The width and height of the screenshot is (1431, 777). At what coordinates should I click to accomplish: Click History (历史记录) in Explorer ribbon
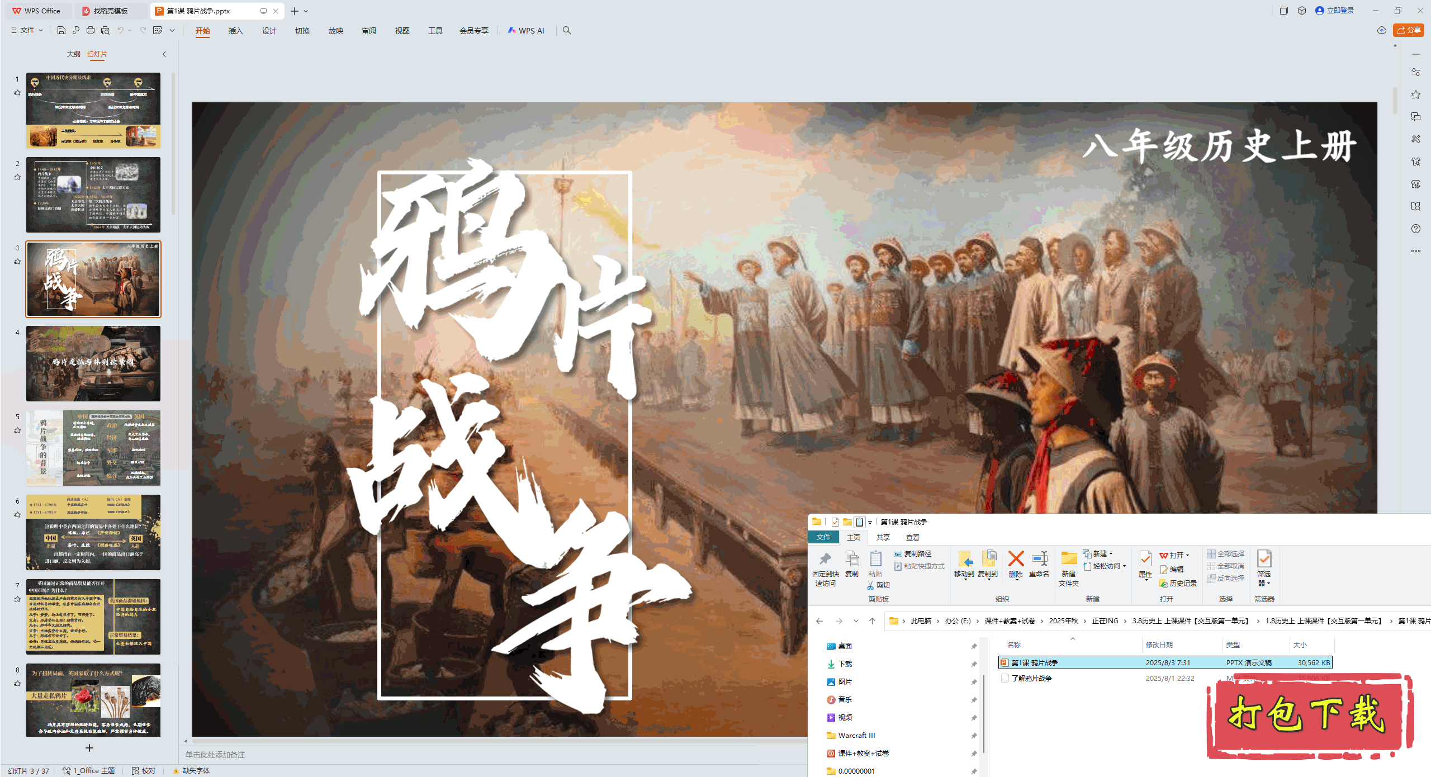click(x=1178, y=584)
